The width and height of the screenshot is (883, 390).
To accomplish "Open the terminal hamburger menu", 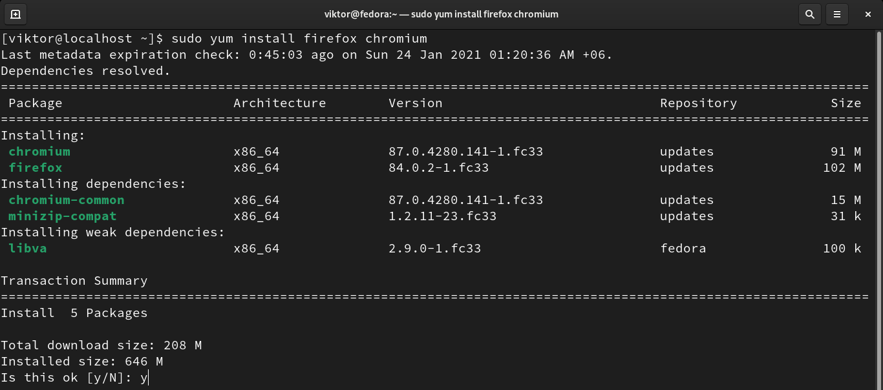I will coord(837,14).
